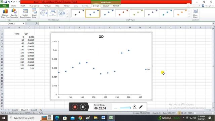Choose the purple-marker chart style

pyautogui.click(x=152, y=13)
